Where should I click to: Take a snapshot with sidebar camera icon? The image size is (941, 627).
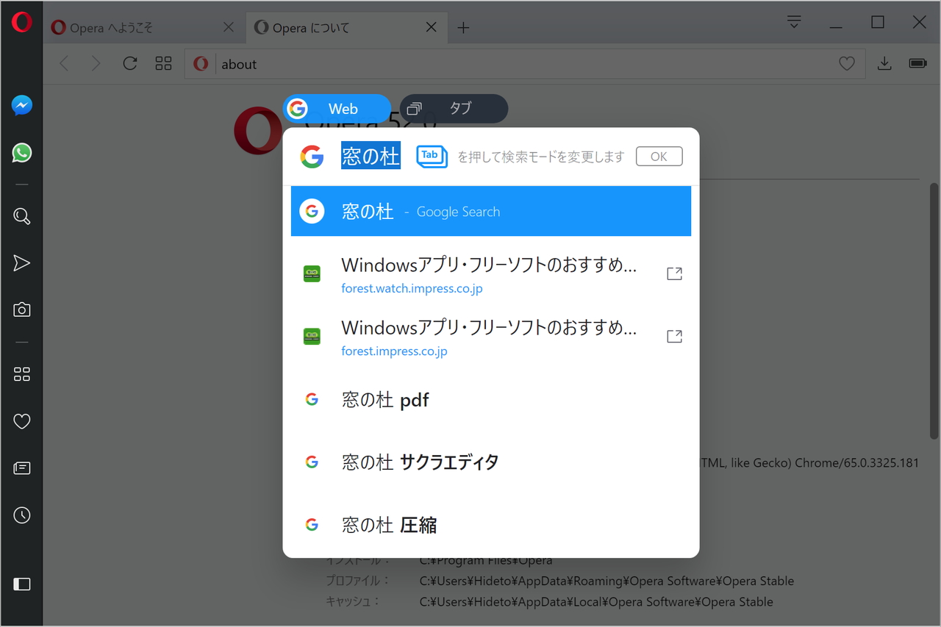(x=21, y=309)
